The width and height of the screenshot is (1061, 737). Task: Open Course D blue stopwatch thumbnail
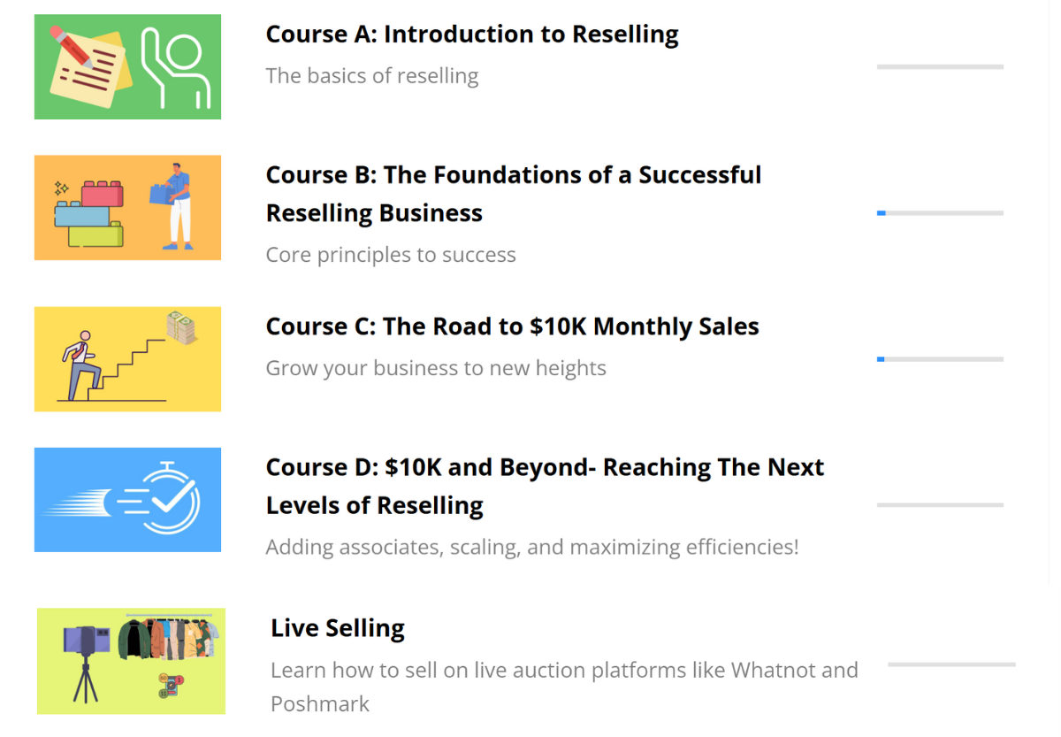click(x=127, y=500)
